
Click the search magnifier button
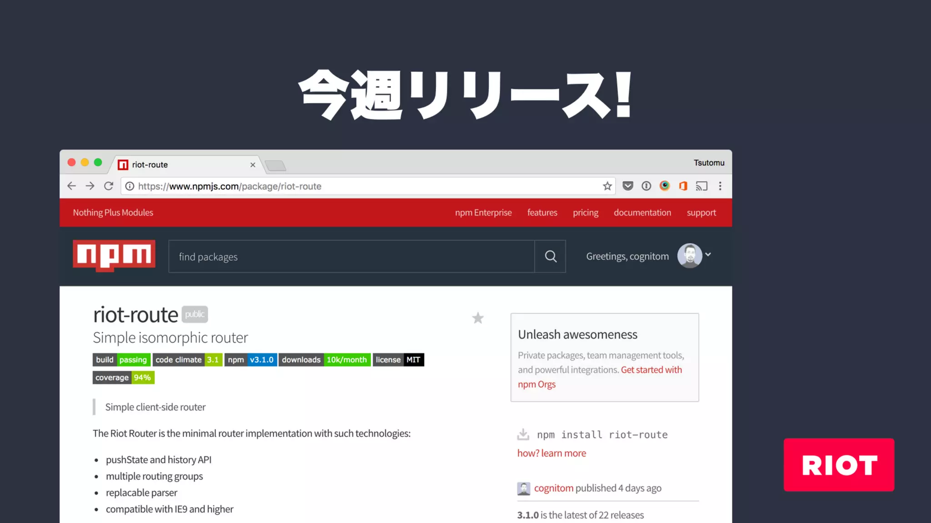[551, 257]
